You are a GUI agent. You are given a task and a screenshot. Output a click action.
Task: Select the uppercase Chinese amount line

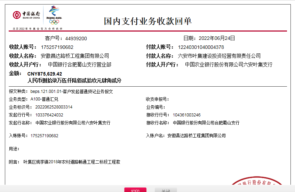(x=74, y=80)
